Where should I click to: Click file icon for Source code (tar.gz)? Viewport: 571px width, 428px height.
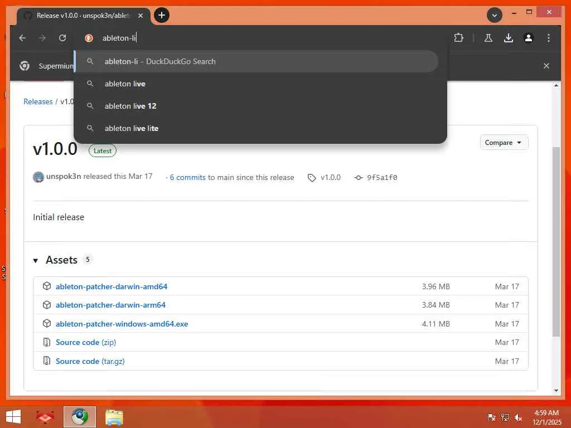[x=47, y=361]
